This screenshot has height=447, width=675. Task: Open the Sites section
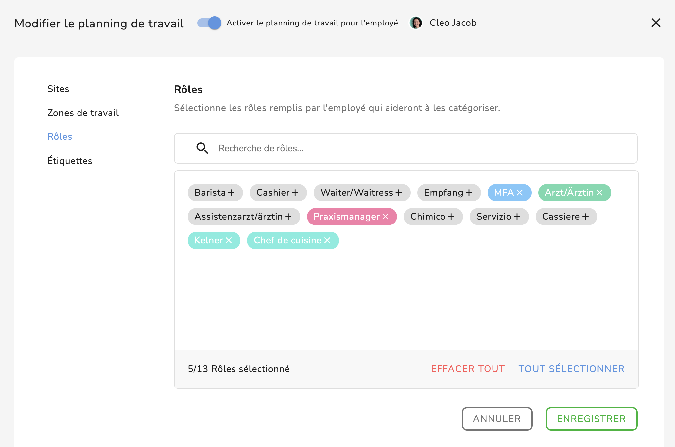click(58, 89)
